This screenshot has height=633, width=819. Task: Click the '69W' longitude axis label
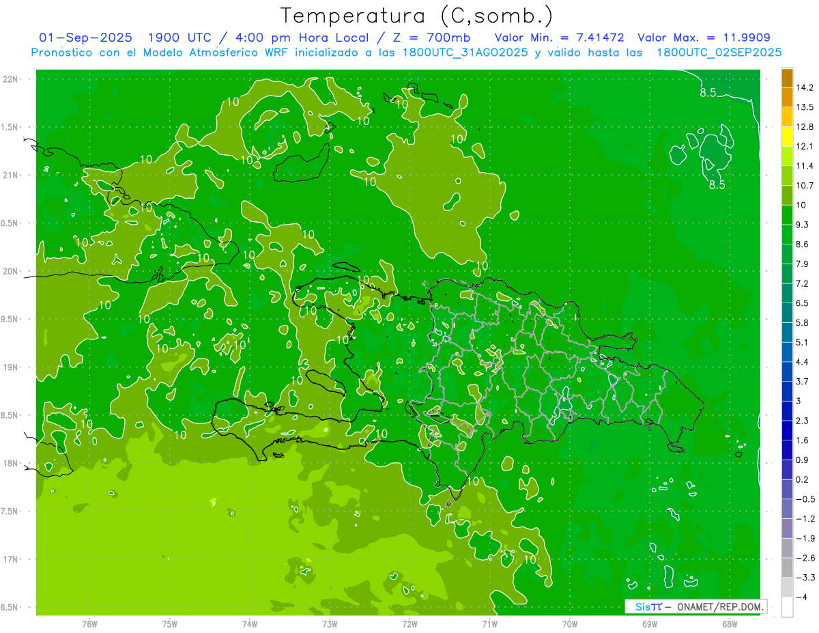(x=650, y=623)
